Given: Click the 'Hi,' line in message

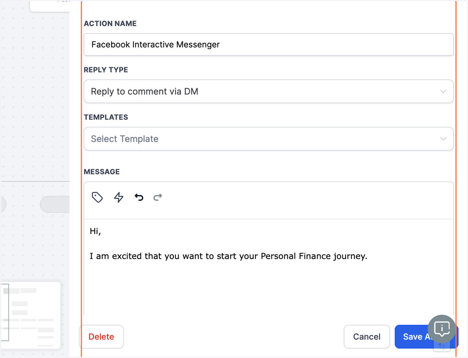Looking at the screenshot, I should click(95, 231).
